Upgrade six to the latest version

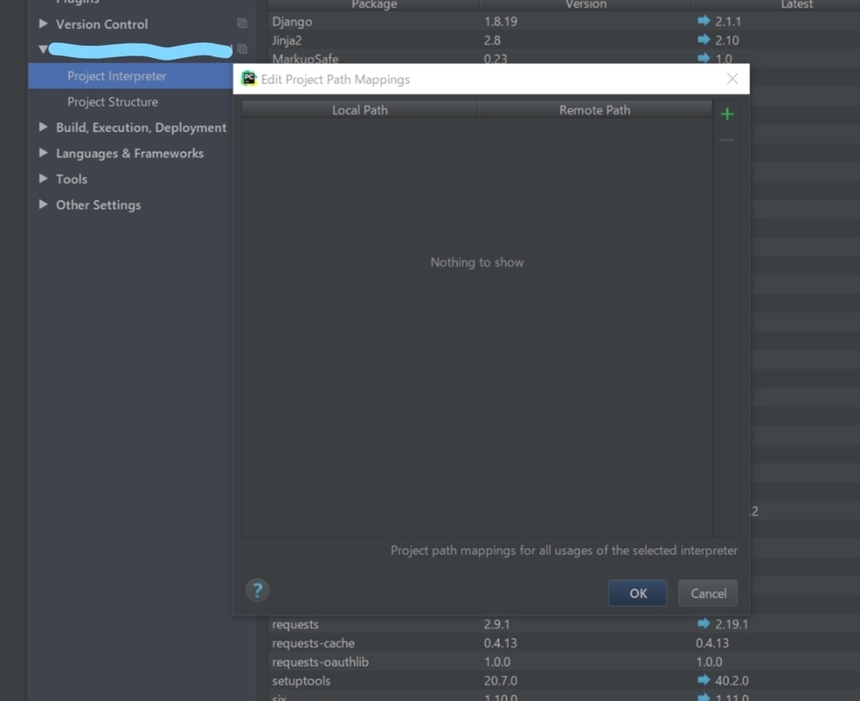click(703, 698)
